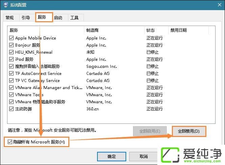Switch to the 常规 tab
This screenshot has height=165, width=225.
tap(10, 18)
